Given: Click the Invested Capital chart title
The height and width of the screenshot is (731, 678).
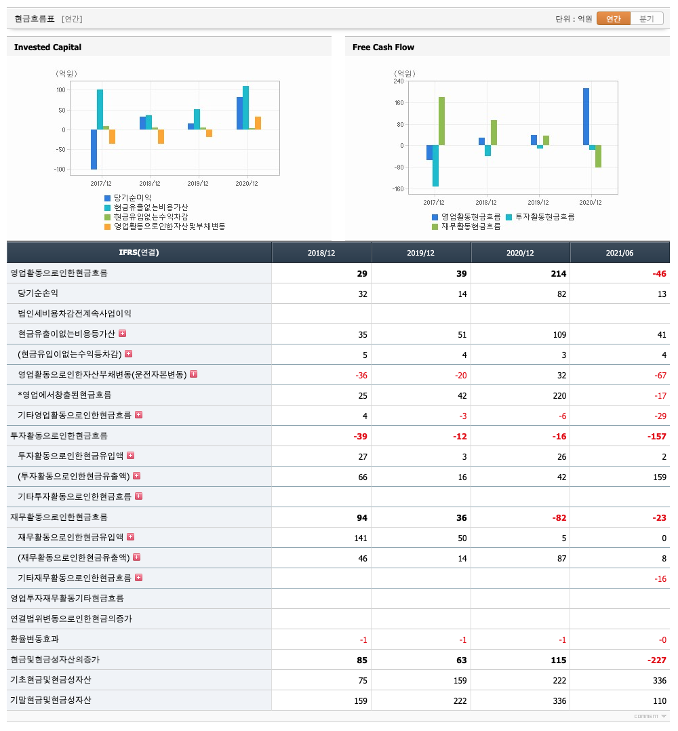Looking at the screenshot, I should coord(47,47).
